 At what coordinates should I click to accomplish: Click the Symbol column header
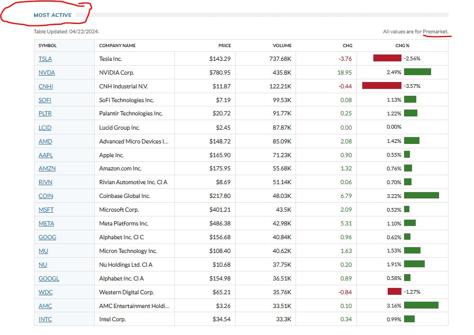48,46
